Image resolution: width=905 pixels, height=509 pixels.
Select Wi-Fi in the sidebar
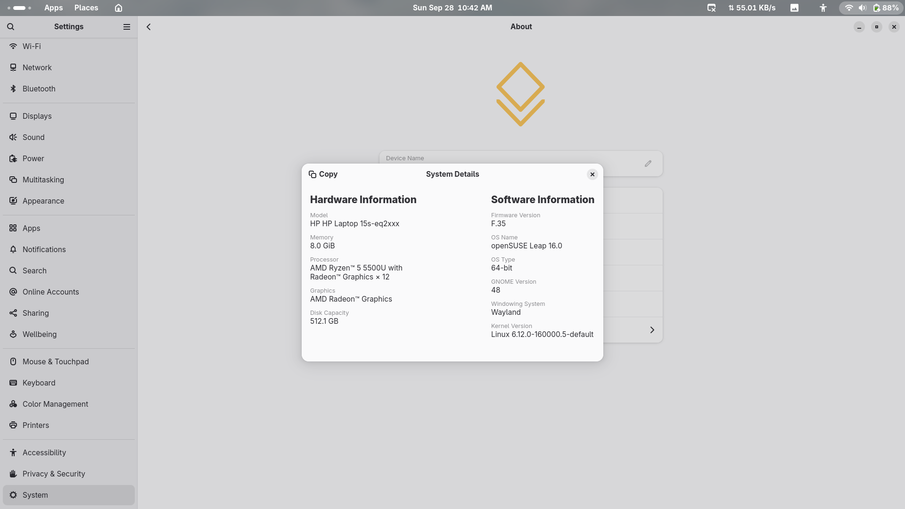pyautogui.click(x=32, y=46)
